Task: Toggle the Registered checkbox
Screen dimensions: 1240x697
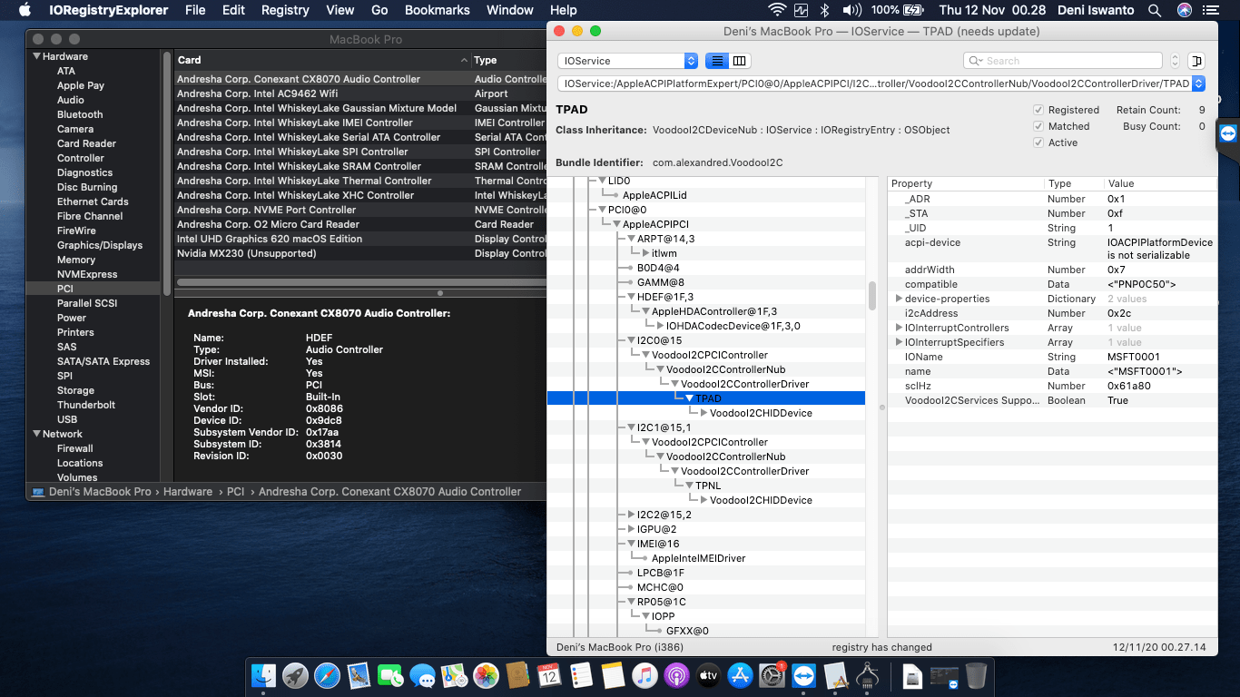Action: [x=1038, y=110]
